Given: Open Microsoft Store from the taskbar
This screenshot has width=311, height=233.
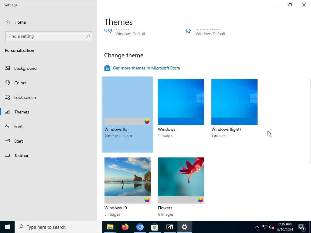Looking at the screenshot, I should [155, 227].
